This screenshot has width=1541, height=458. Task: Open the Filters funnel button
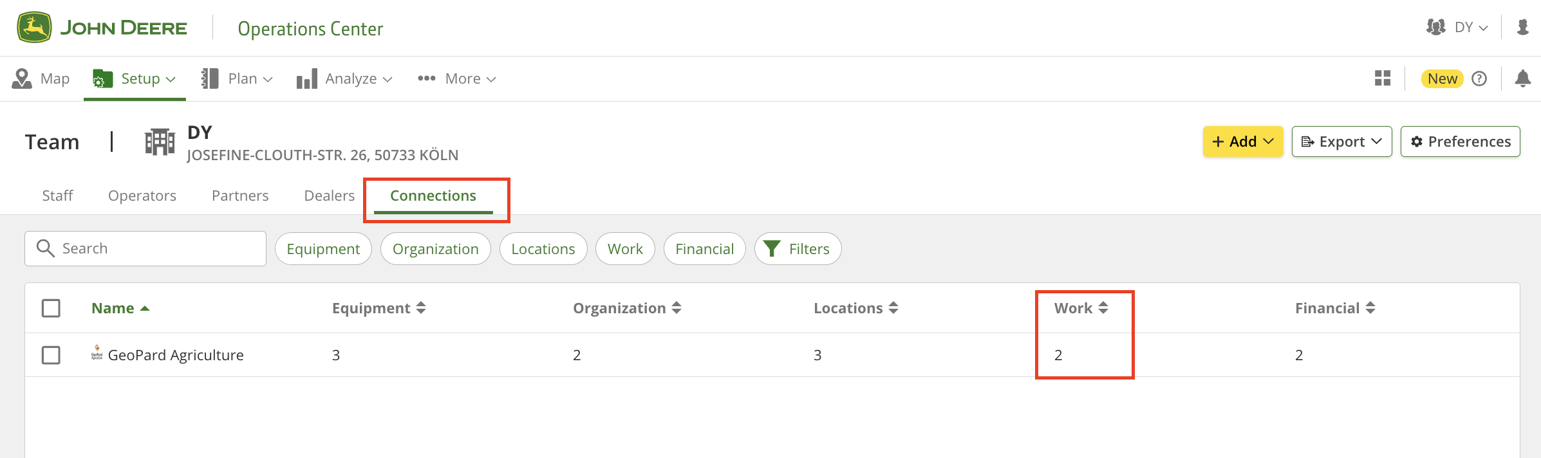(x=798, y=249)
